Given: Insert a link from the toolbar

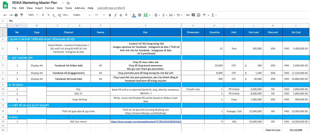Looking at the screenshot, I should click(x=188, y=15).
